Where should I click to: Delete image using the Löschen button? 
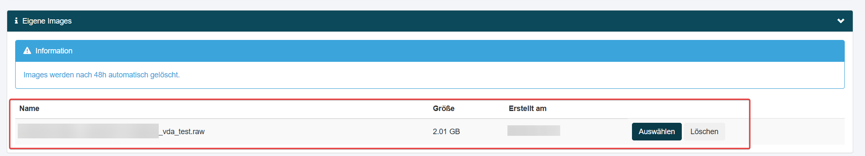(704, 132)
